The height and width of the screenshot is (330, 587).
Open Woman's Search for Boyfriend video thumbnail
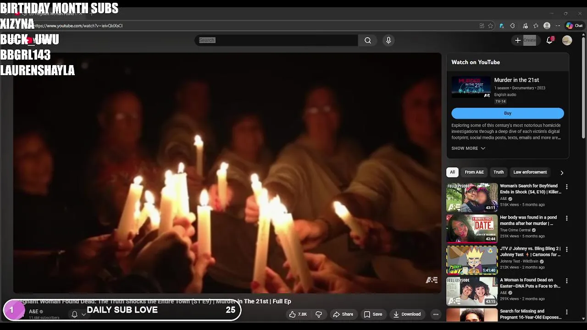(472, 197)
